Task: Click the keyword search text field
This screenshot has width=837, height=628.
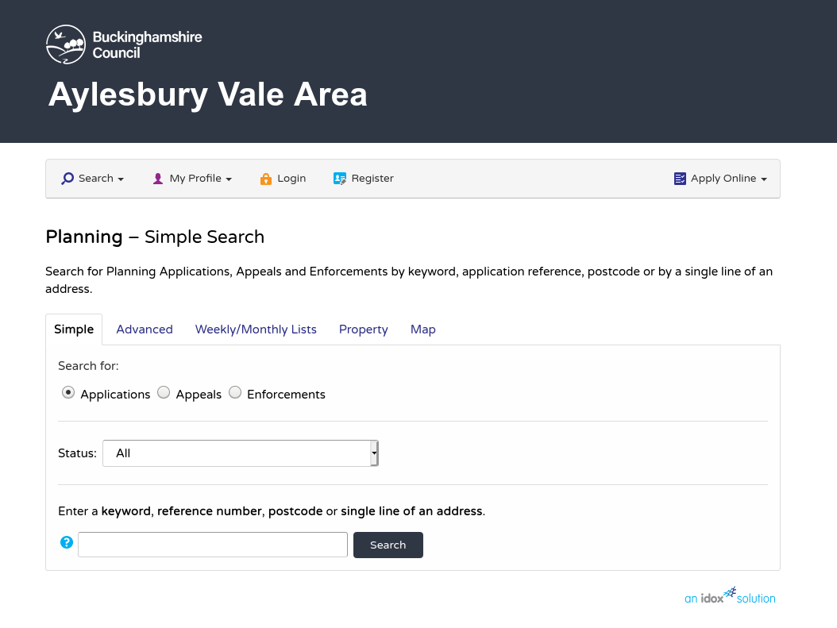Action: 213,545
